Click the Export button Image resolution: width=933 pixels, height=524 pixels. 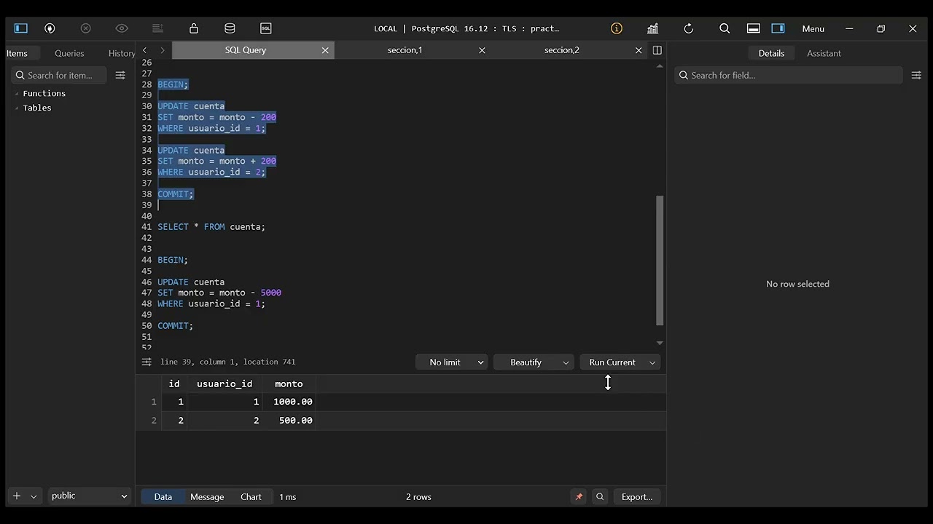click(x=637, y=497)
